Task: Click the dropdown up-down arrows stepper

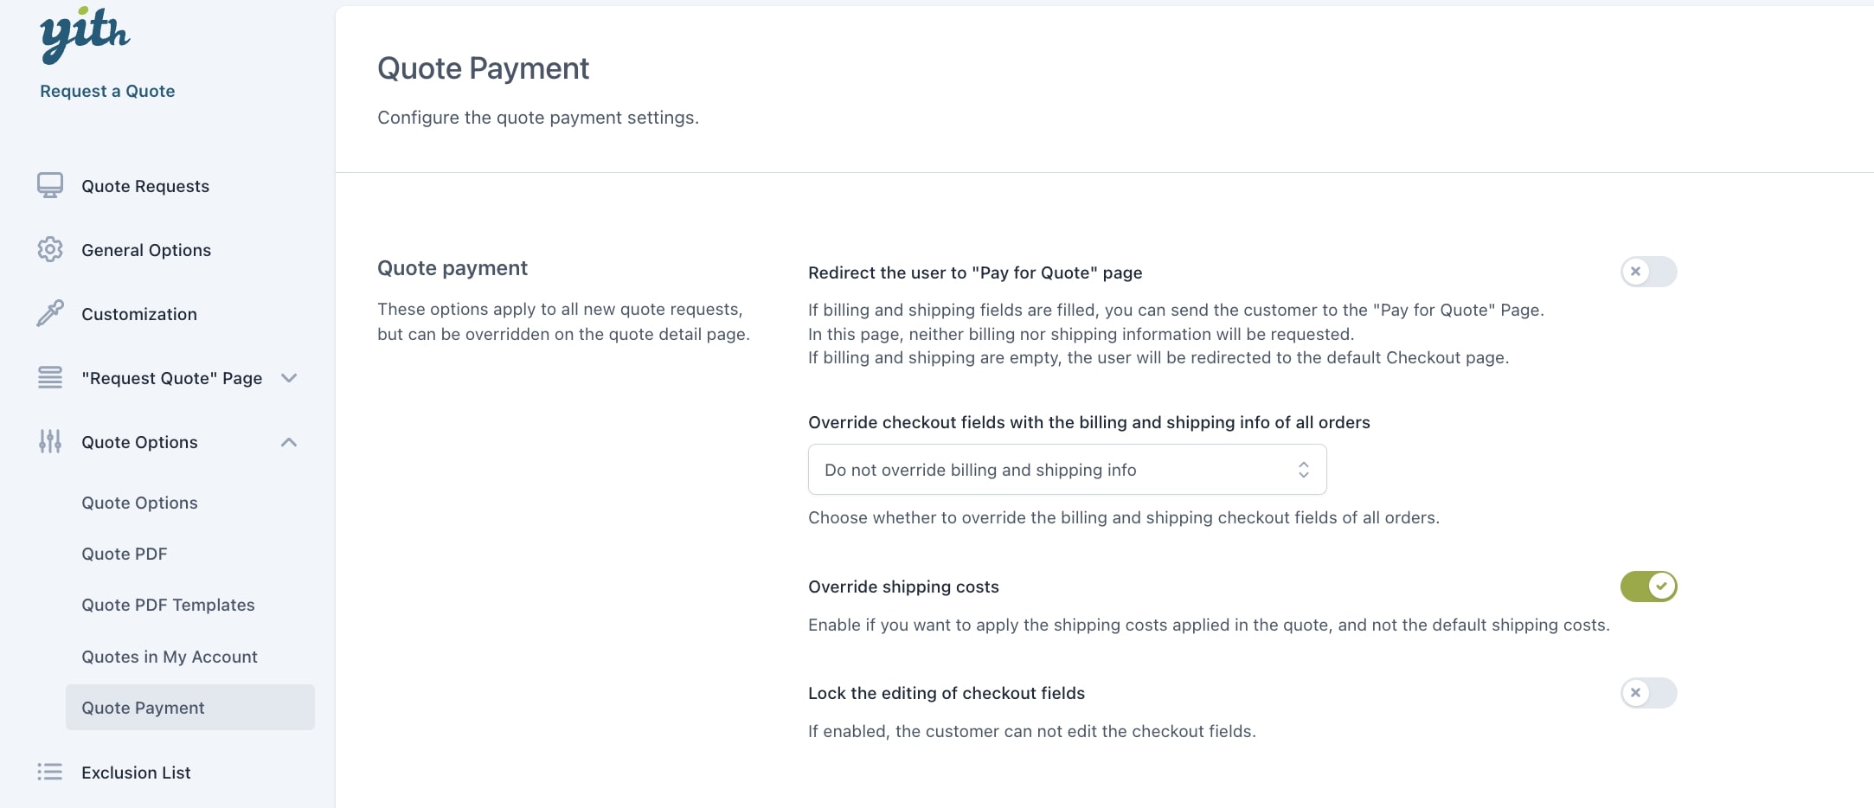Action: pos(1303,470)
